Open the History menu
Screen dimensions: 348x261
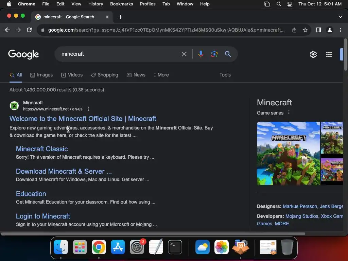(x=95, y=4)
